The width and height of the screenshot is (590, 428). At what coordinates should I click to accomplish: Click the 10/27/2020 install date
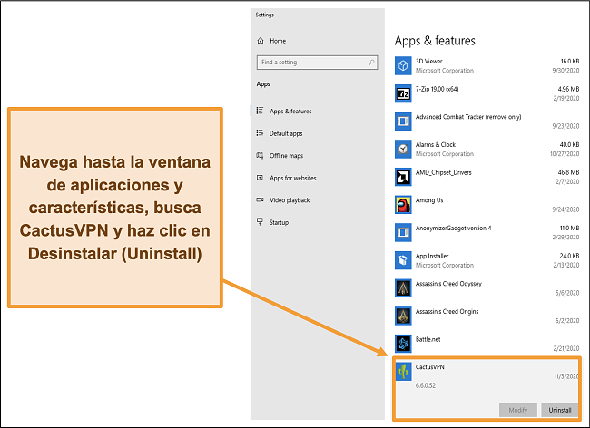click(565, 153)
